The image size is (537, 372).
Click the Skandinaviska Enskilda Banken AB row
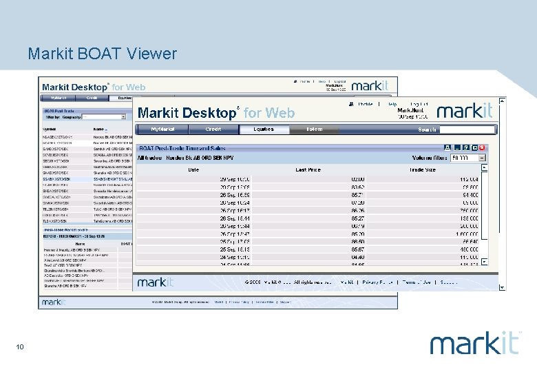pos(87,271)
